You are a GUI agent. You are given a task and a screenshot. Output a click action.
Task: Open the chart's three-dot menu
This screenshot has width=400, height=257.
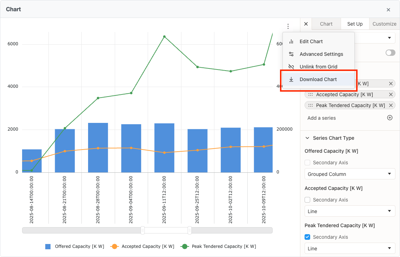[288, 26]
